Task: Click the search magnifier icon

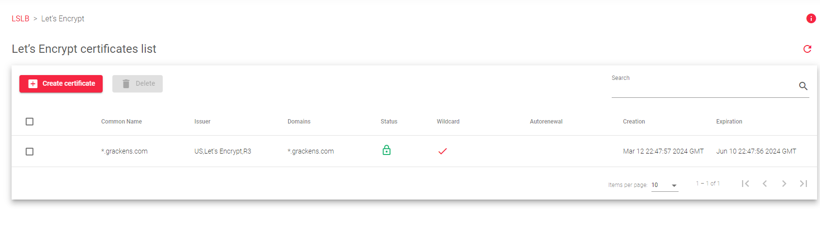Action: click(803, 86)
